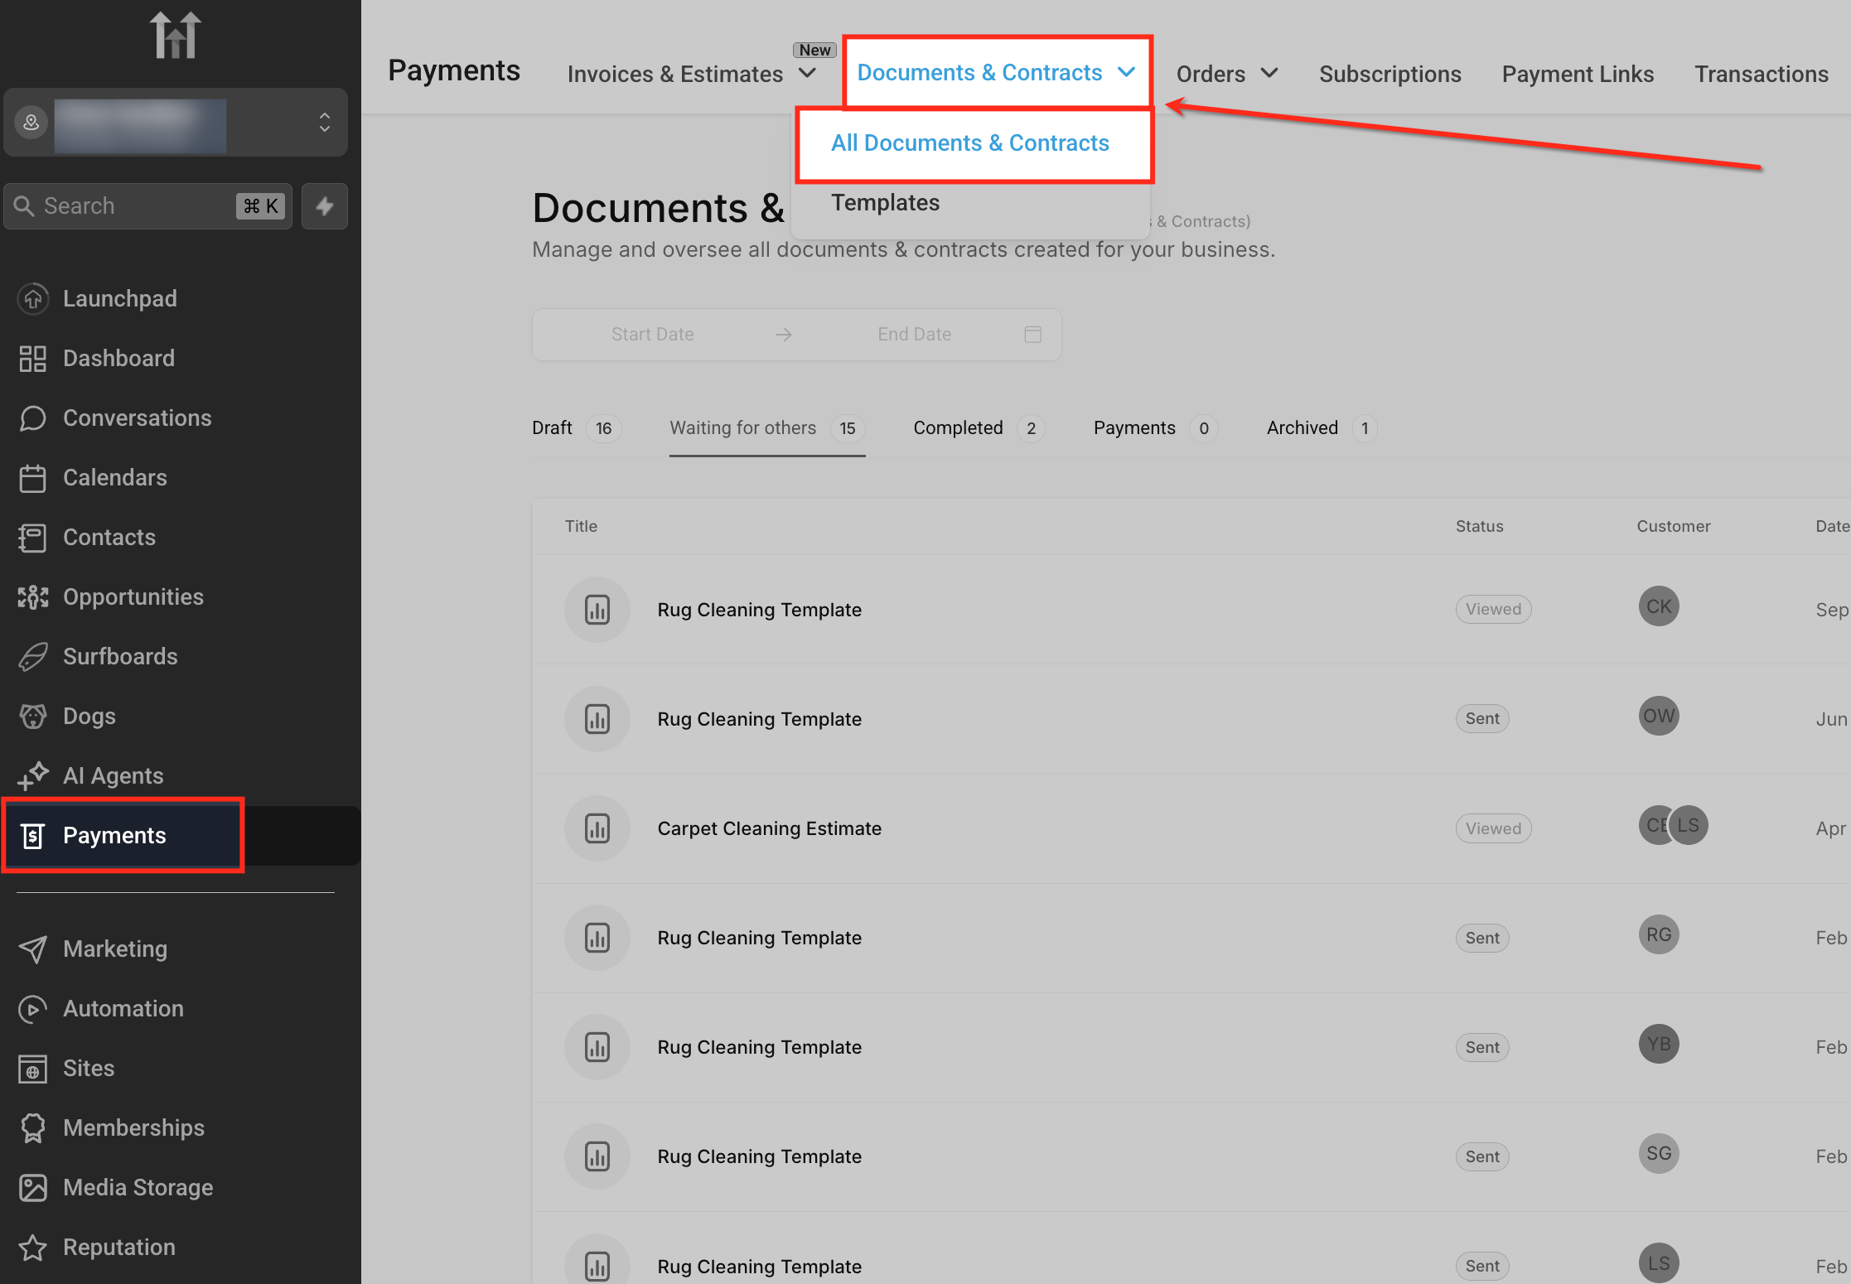Expand the account switcher chevron
Screen dimensions: 1851x1284
324,123
